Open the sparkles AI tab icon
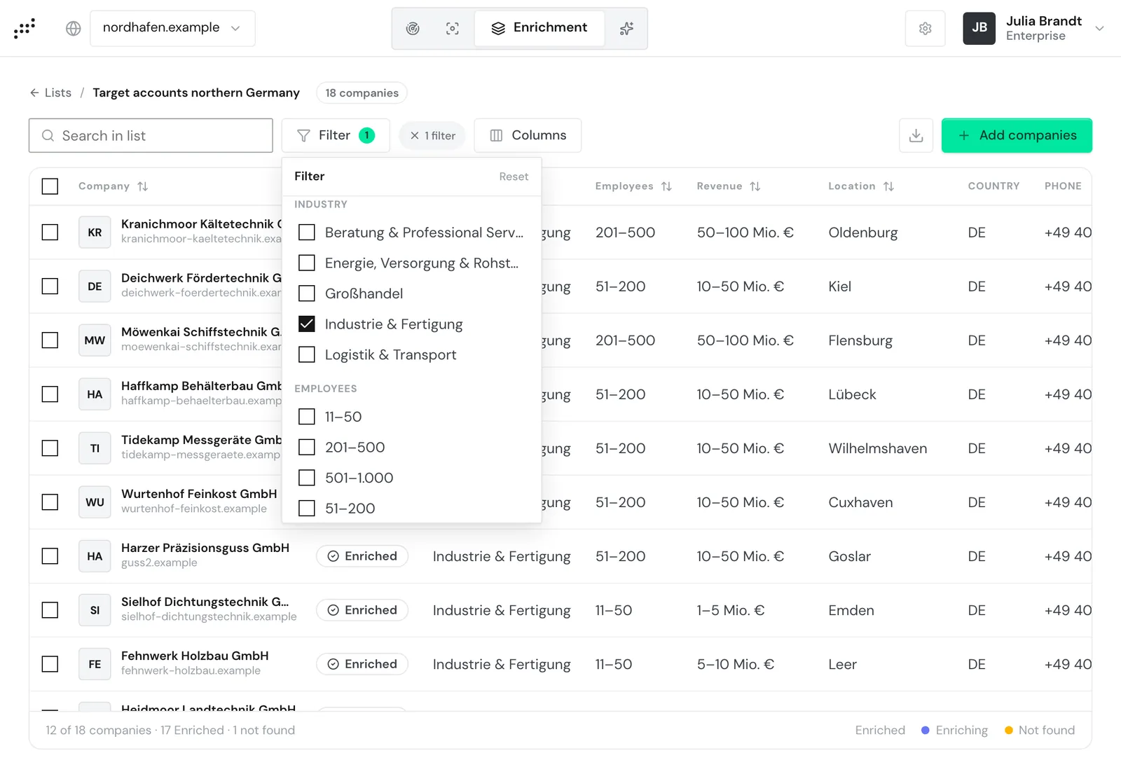The width and height of the screenshot is (1121, 774). pyautogui.click(x=626, y=28)
